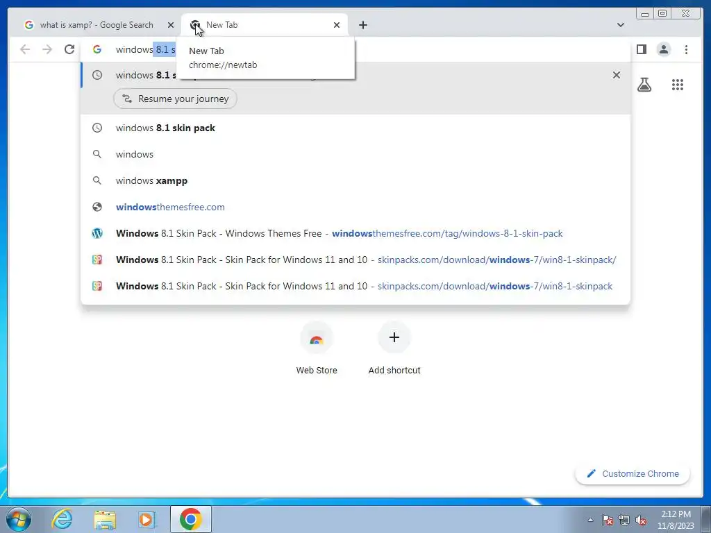Close the 'what is xamp?' tab
The height and width of the screenshot is (533, 711).
coord(171,25)
